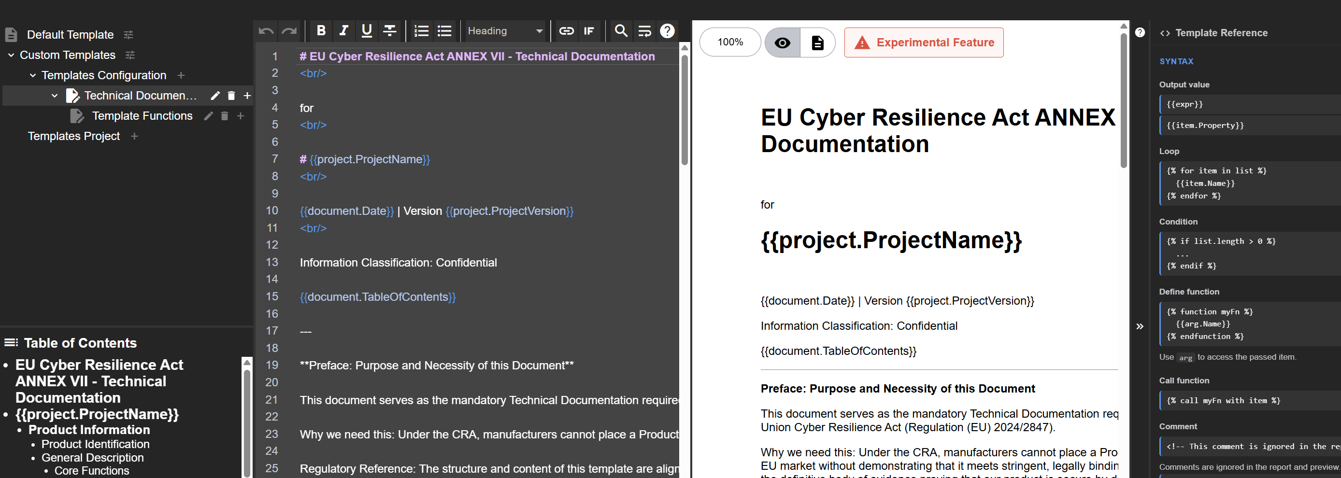The height and width of the screenshot is (478, 1341).
Task: Add a template to Templates Project
Action: click(x=134, y=136)
